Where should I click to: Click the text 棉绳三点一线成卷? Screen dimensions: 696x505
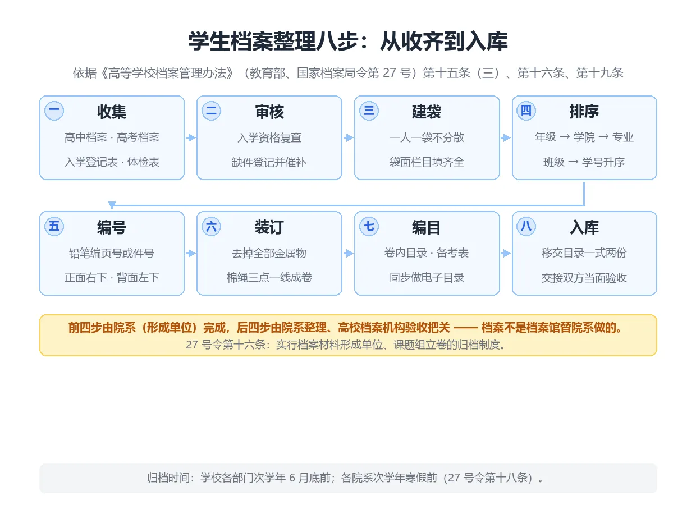(269, 278)
